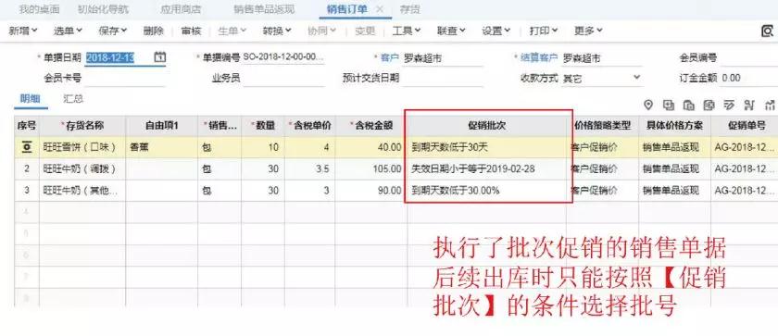Switch to the 销售单品返现 tab

265,9
